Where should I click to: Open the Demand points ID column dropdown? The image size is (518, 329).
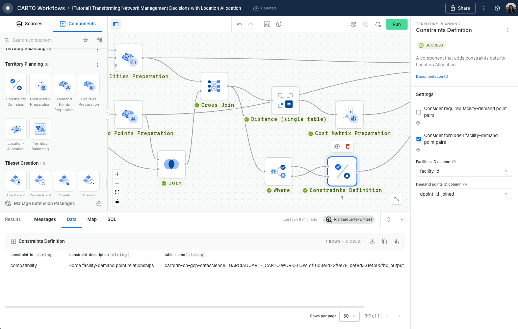[x=464, y=194]
